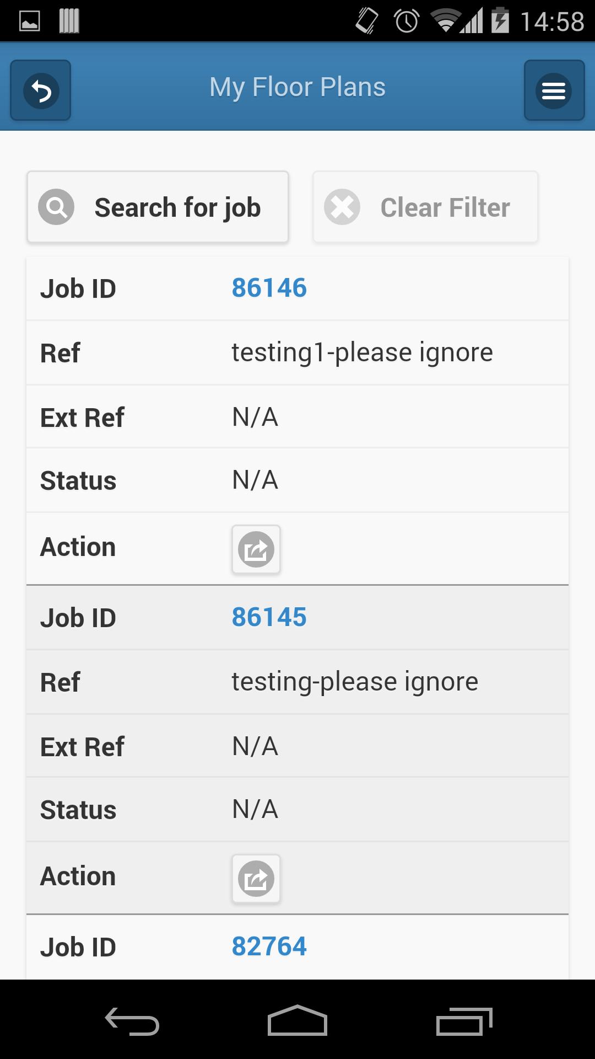The image size is (595, 1059).
Task: Tap the alarm clock status icon
Action: [407, 22]
